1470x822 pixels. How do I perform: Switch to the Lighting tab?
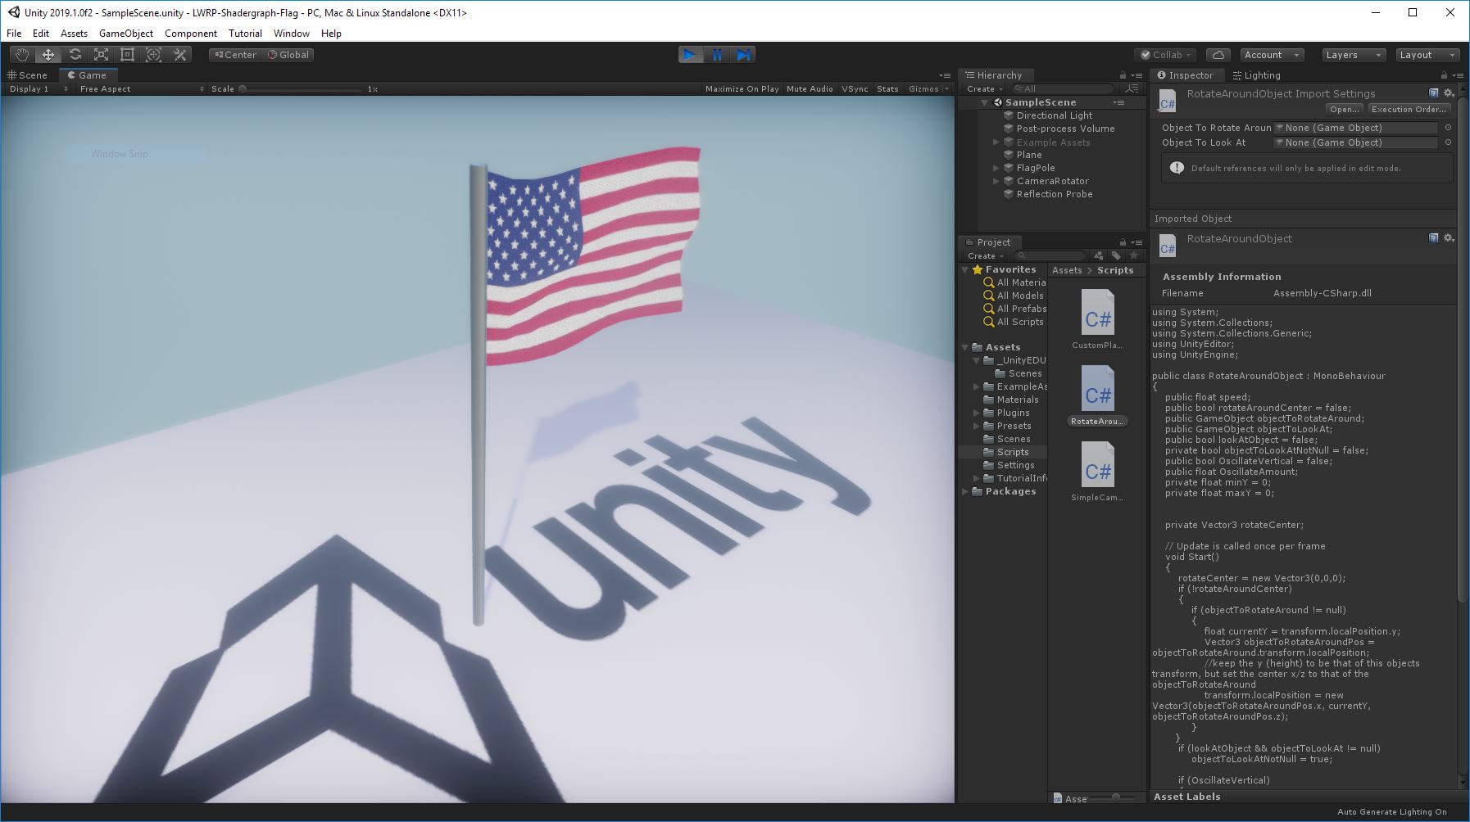point(1256,75)
